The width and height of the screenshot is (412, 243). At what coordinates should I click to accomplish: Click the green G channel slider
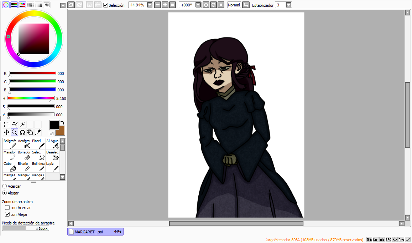coord(32,81)
